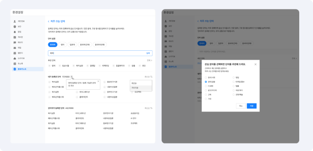Click 프로젝트 in the admin registered words
This screenshot has width=313, height=151.
134,123
